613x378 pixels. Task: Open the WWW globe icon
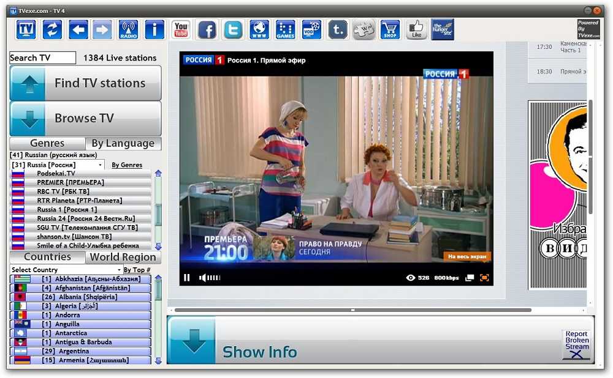tap(259, 29)
